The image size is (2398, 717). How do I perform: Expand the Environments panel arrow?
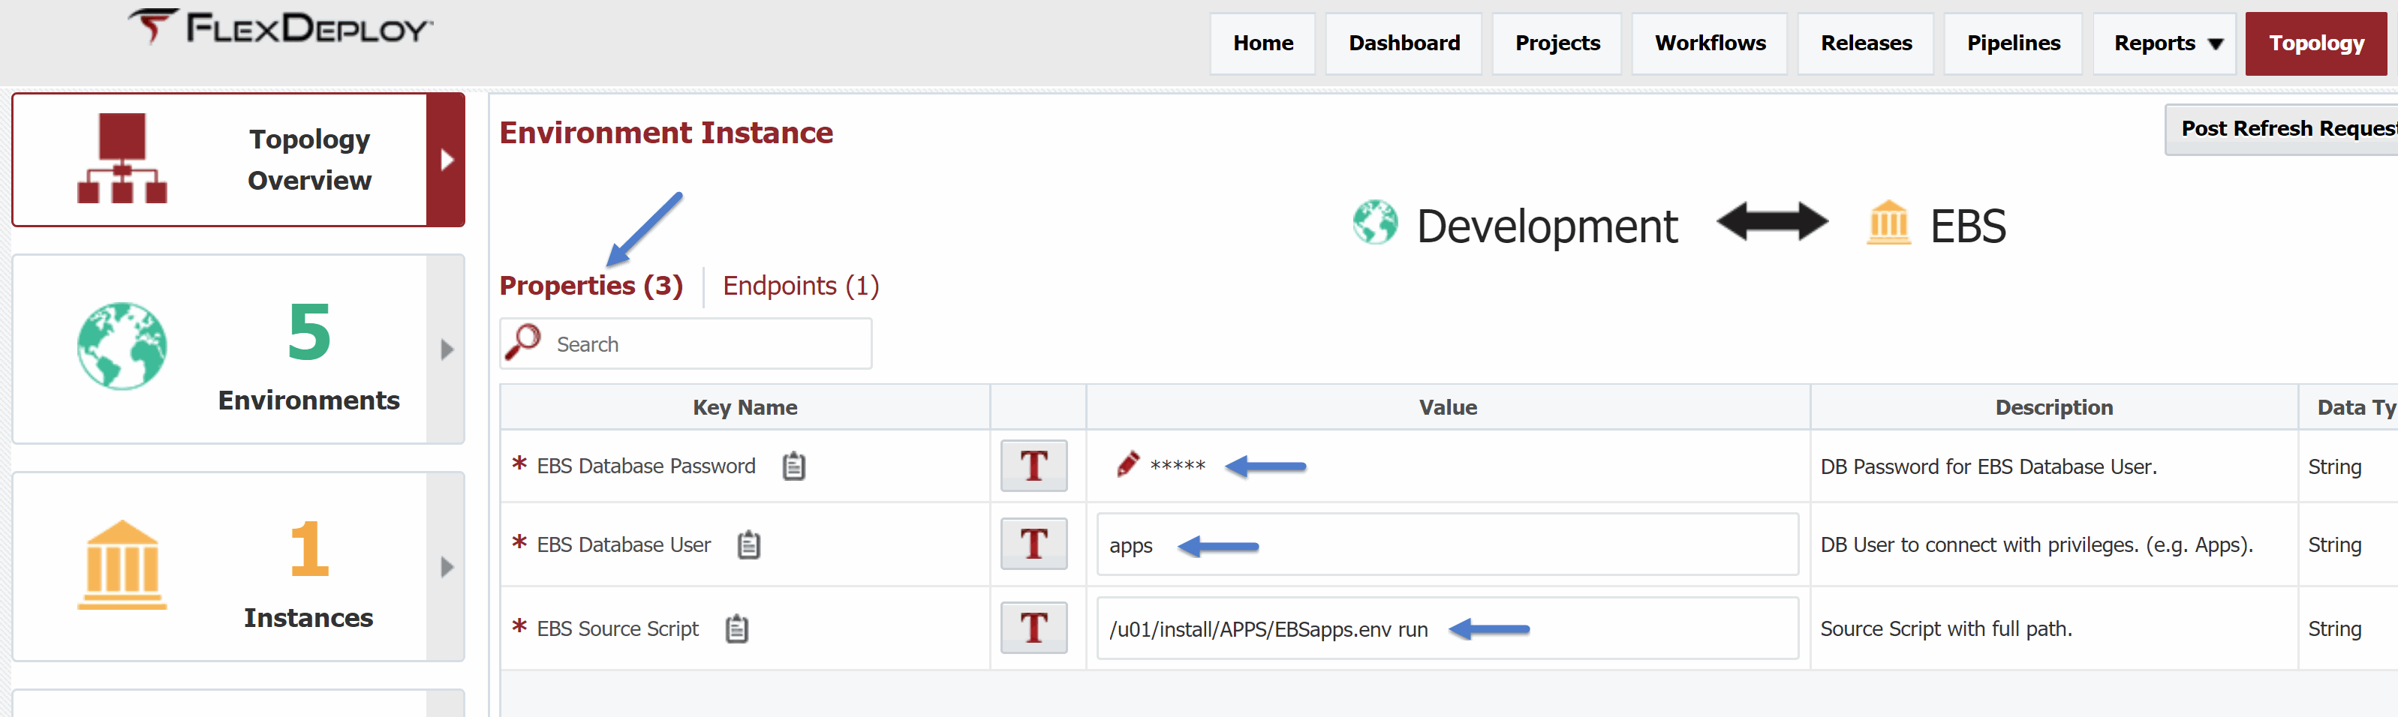446,349
